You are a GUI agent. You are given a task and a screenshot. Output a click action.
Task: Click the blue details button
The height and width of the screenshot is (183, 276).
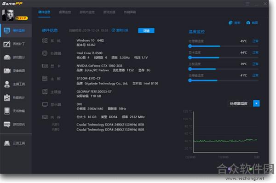[146, 31]
